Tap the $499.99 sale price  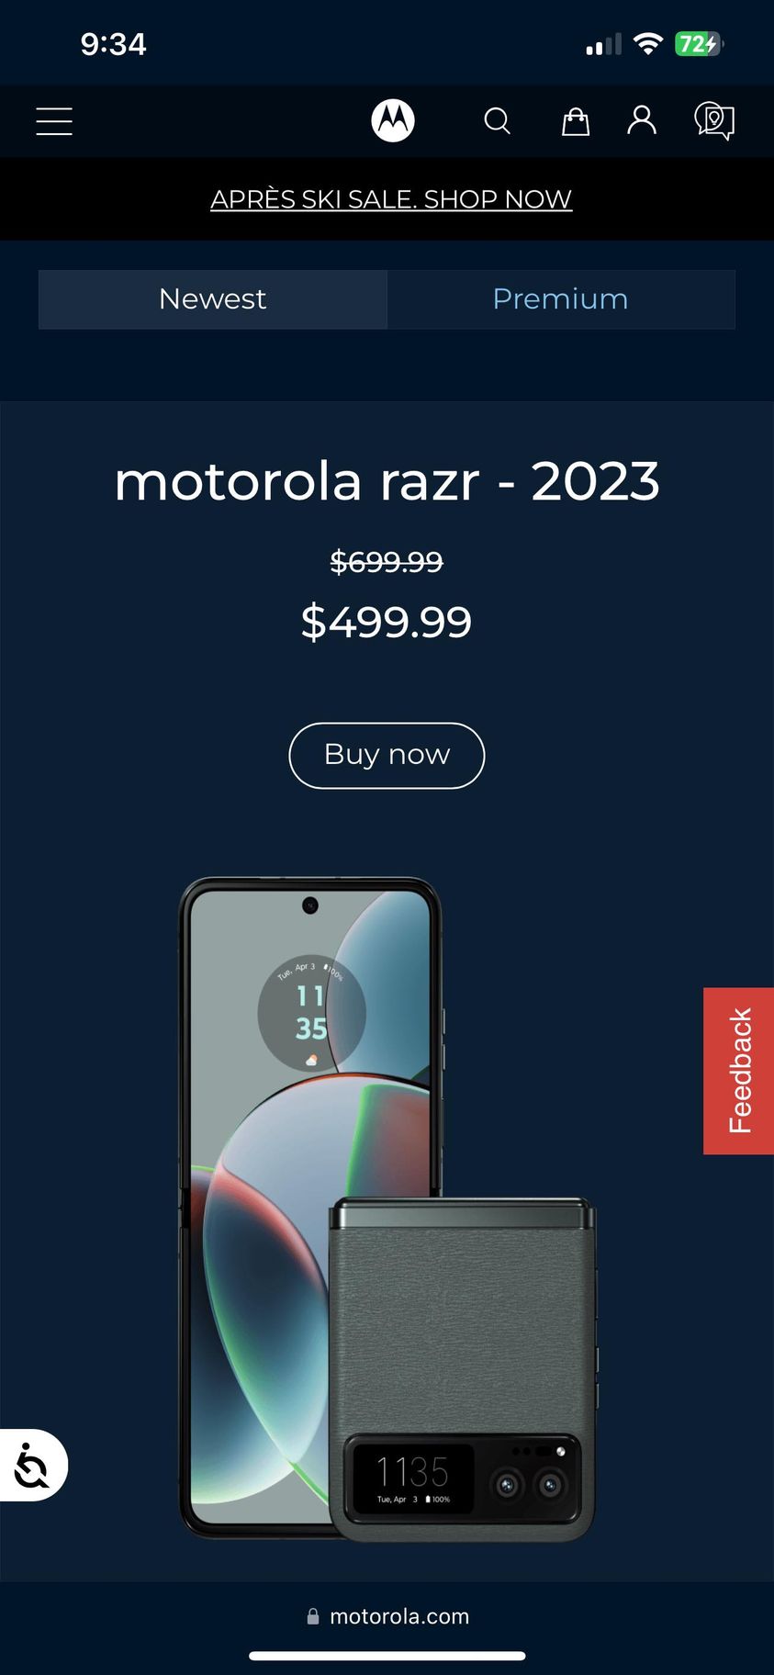387,622
